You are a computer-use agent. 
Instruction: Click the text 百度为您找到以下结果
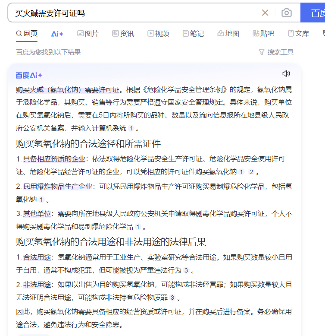[x=48, y=52]
